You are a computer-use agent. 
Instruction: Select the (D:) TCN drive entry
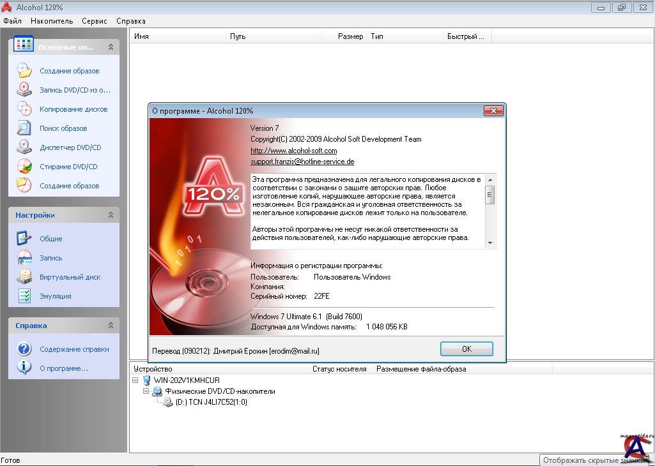click(x=211, y=402)
